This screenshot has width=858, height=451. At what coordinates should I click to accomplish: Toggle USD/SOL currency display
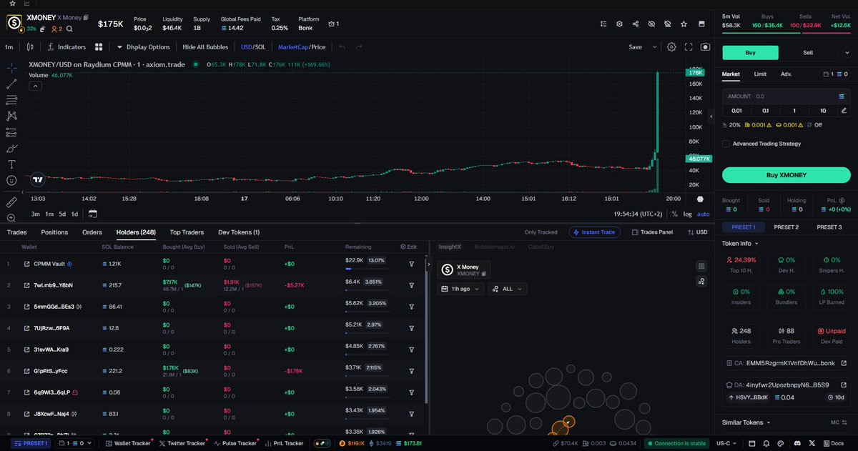(252, 47)
